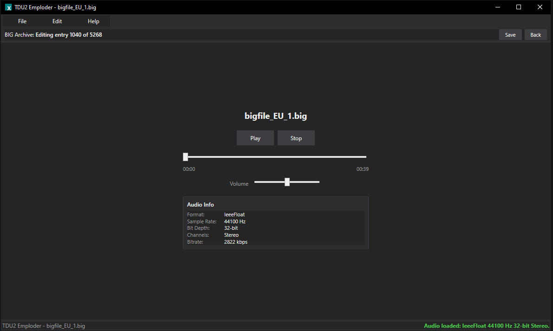Screen dimensions: 553x331
Task: Select the bigfile_EU_1.big heading text
Action: coord(276,116)
